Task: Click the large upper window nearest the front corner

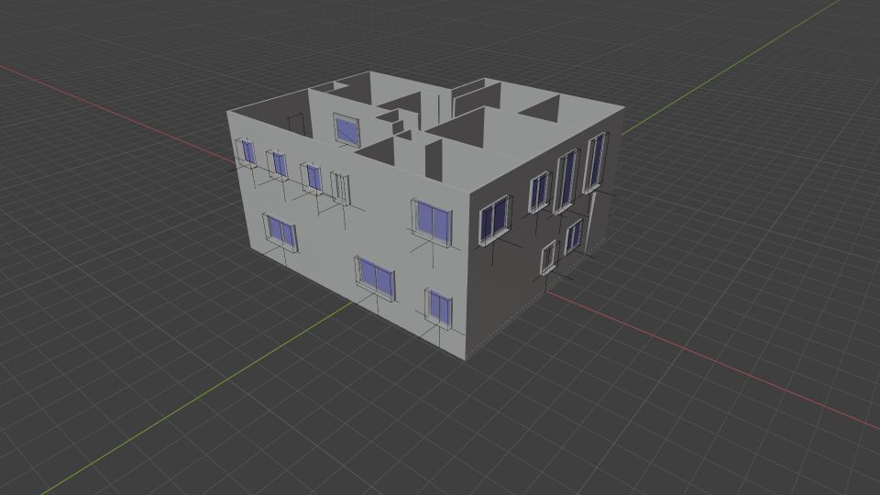Action: point(432,219)
